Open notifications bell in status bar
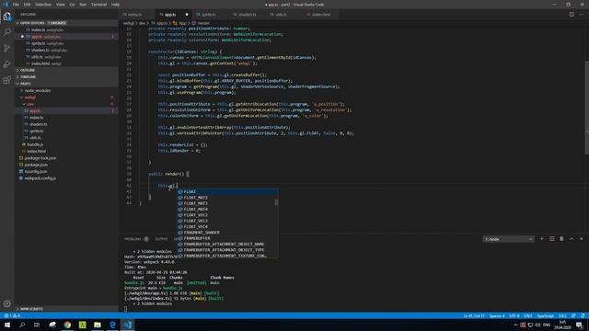Viewport: 589px width, 331px height. 583,315
